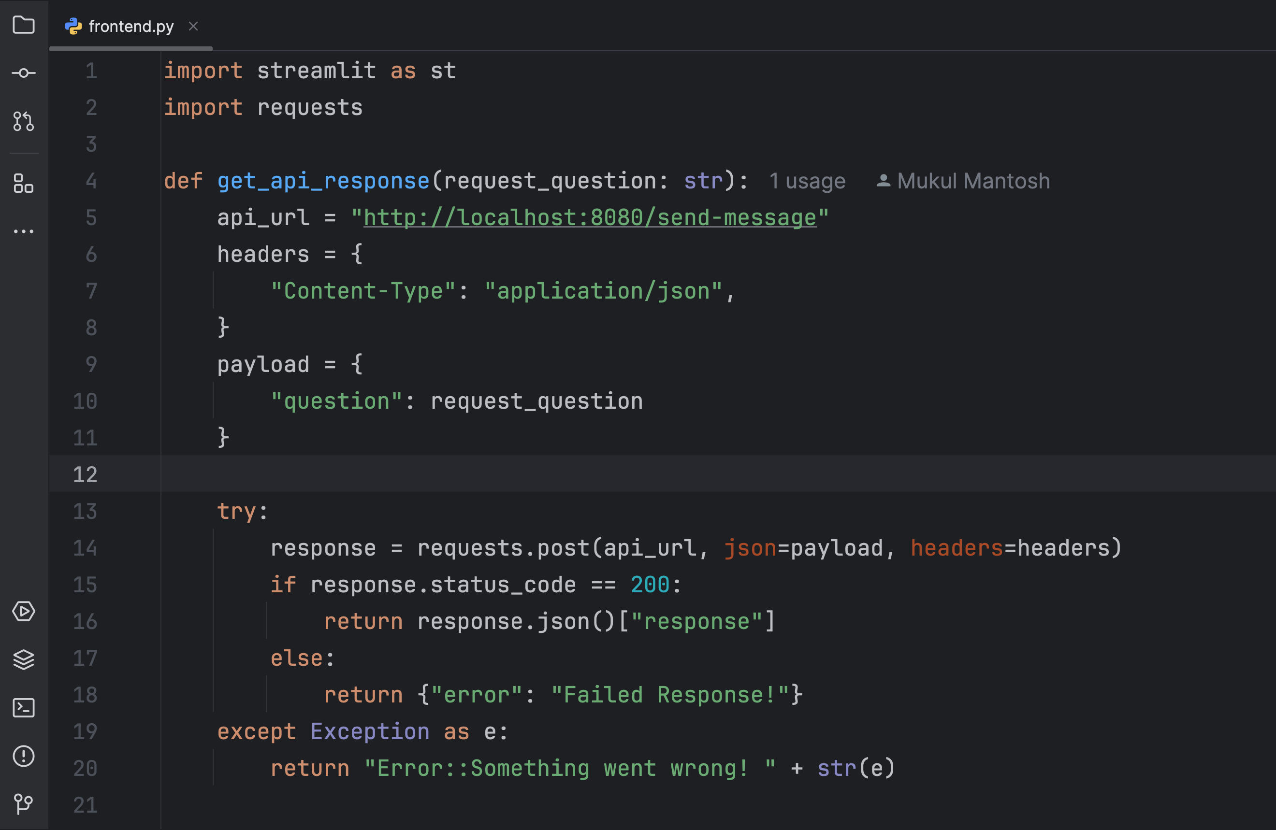Open the Pull Requests panel
The image size is (1276, 830).
click(24, 122)
